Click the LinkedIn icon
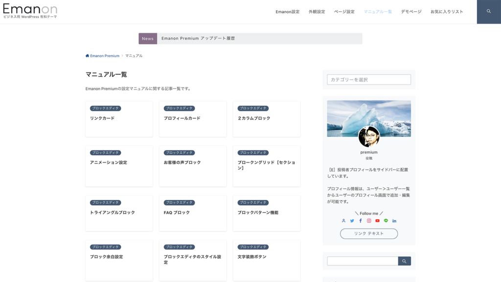This screenshot has height=282, width=501. click(394, 220)
